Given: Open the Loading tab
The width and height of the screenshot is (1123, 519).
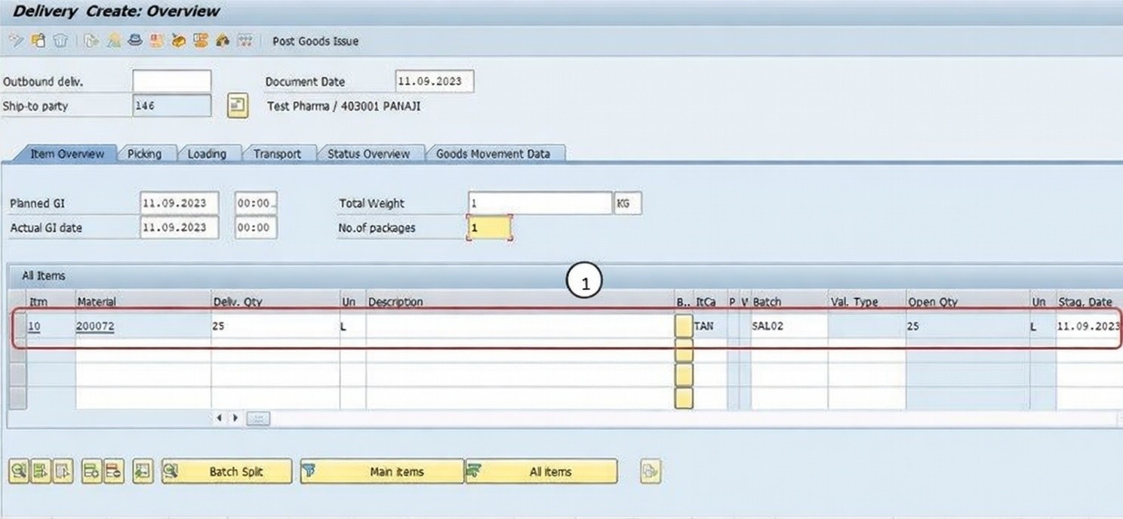Looking at the screenshot, I should pos(207,154).
